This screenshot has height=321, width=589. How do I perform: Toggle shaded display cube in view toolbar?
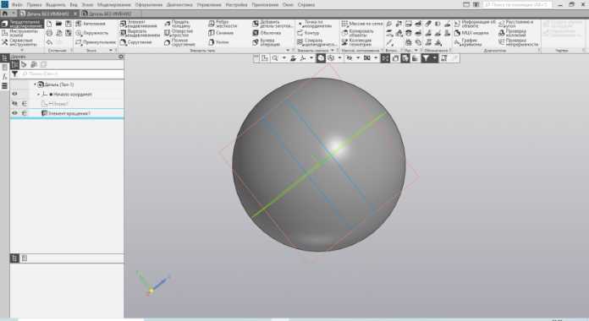click(x=321, y=58)
